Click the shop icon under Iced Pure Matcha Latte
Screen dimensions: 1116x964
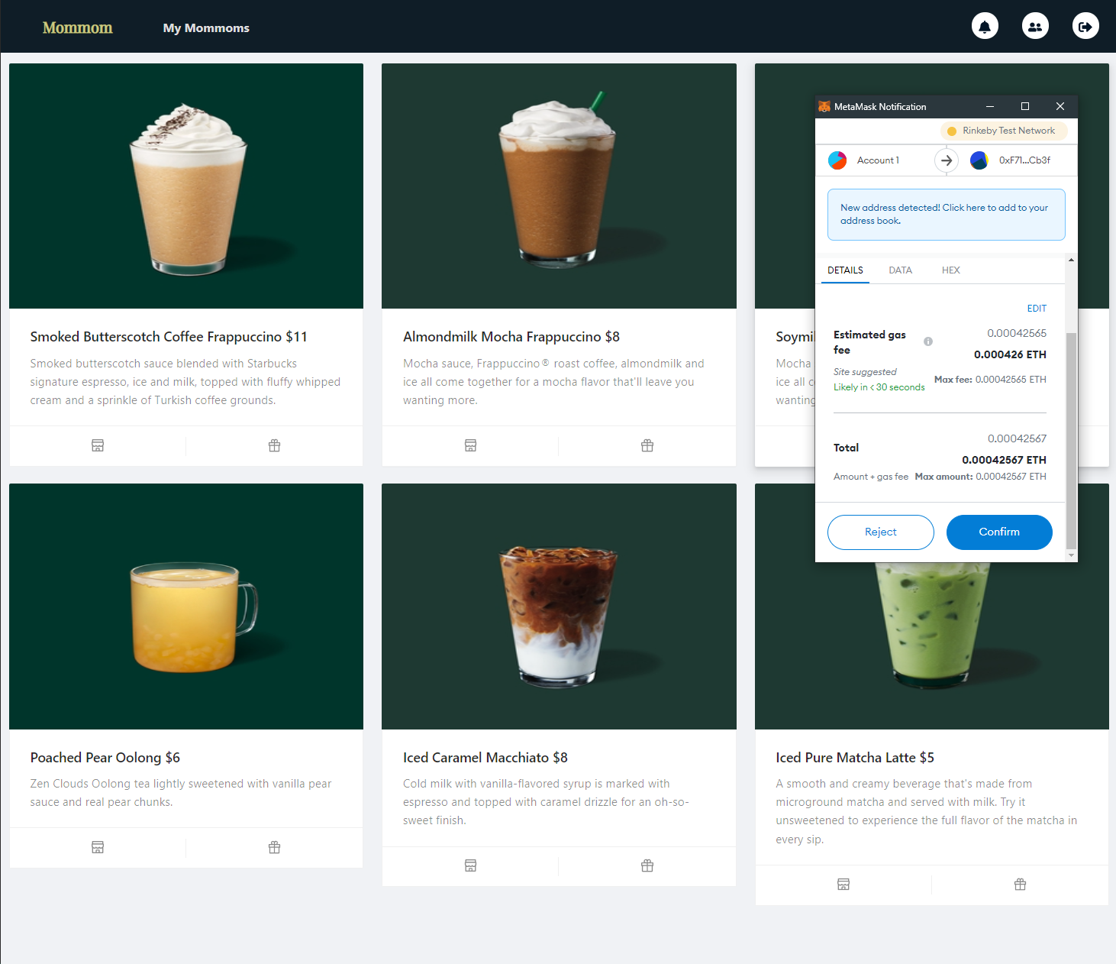pos(843,885)
